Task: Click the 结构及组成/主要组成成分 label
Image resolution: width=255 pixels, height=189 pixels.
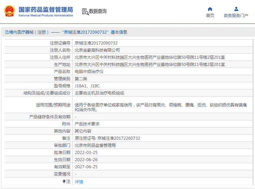Action: pos(47,93)
